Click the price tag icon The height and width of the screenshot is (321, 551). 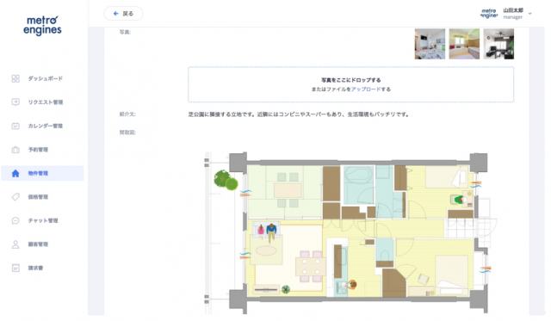[x=15, y=197]
